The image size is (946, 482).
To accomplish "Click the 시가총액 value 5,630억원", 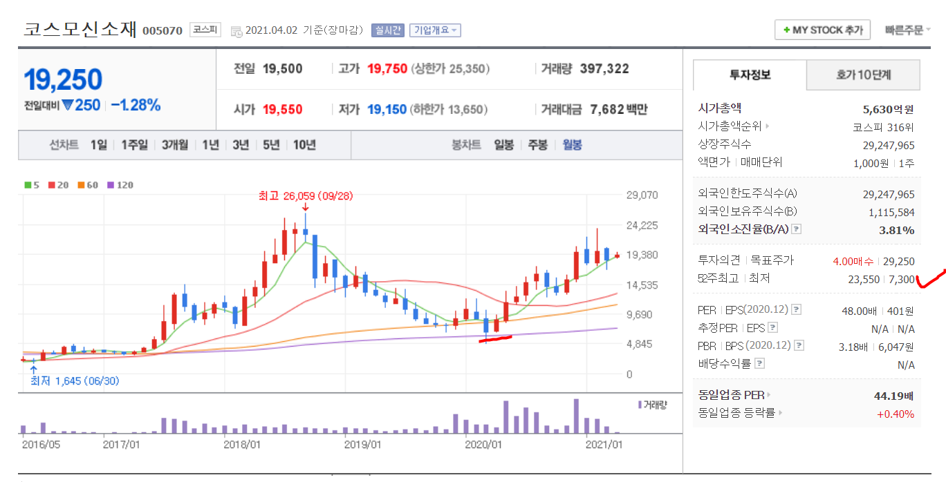I will click(889, 108).
